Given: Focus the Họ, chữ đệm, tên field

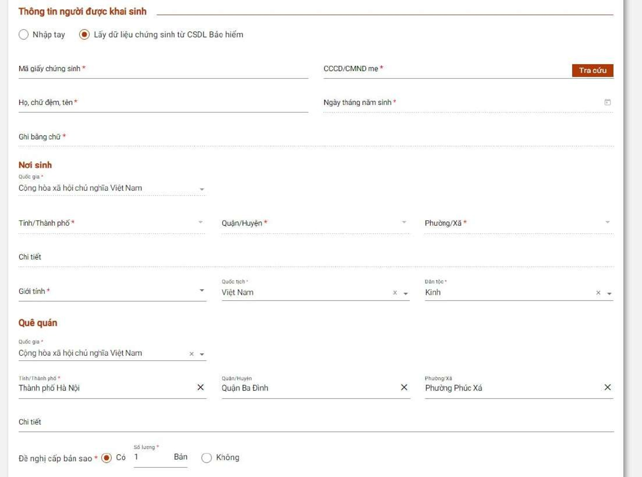Looking at the screenshot, I should pos(163,103).
